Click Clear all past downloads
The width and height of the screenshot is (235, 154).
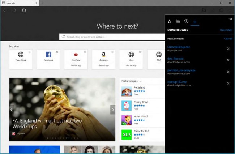click(x=228, y=39)
